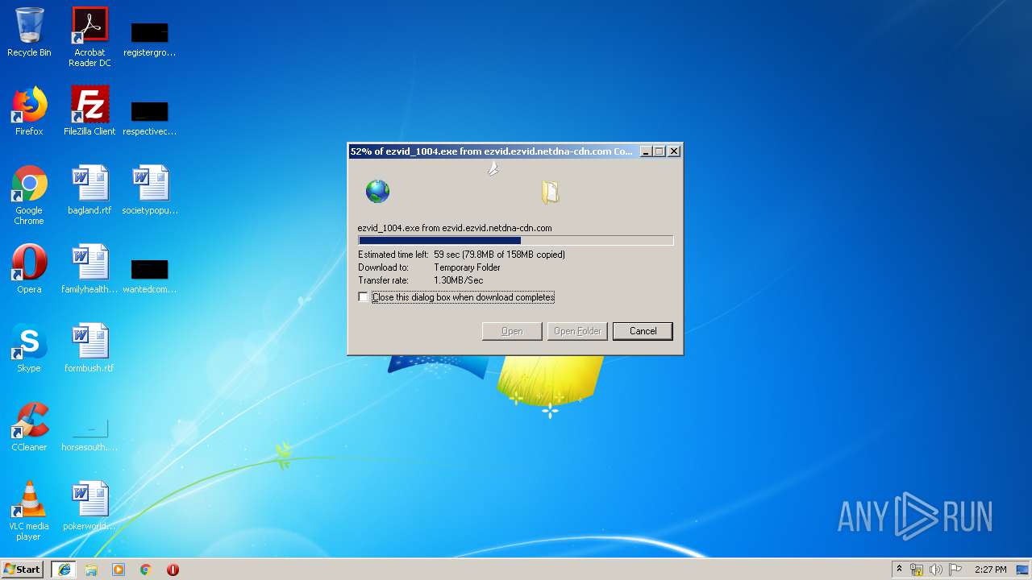Select familyhealth... document icon
1032x580 pixels.
click(89, 269)
